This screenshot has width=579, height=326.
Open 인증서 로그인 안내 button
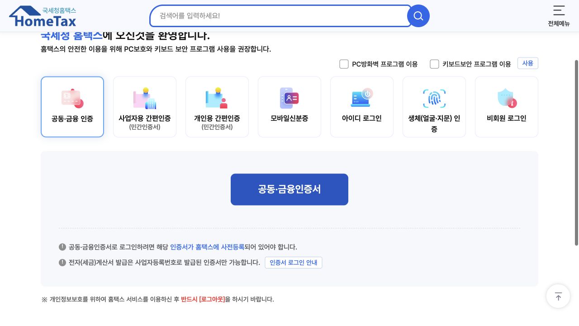294,263
